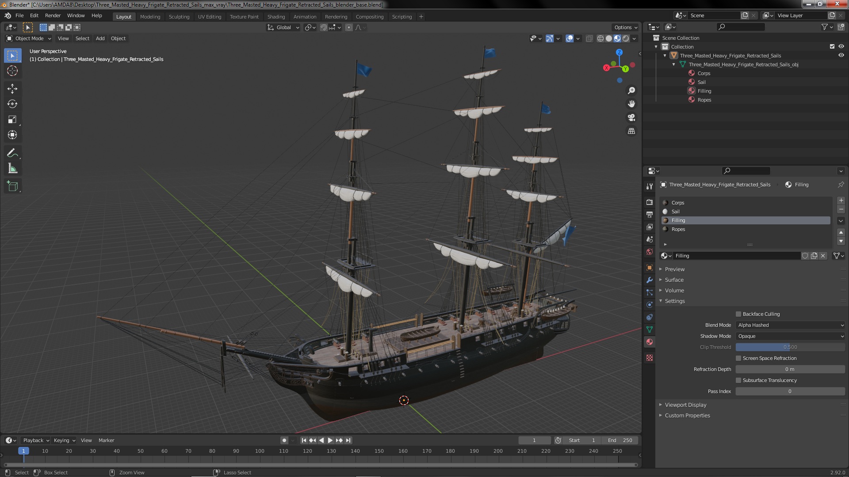Expand the Surface panel
Screen dimensions: 849x477
[x=674, y=280]
